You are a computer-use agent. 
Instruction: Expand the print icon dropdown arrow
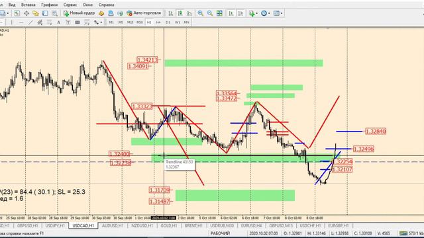[7, 13]
